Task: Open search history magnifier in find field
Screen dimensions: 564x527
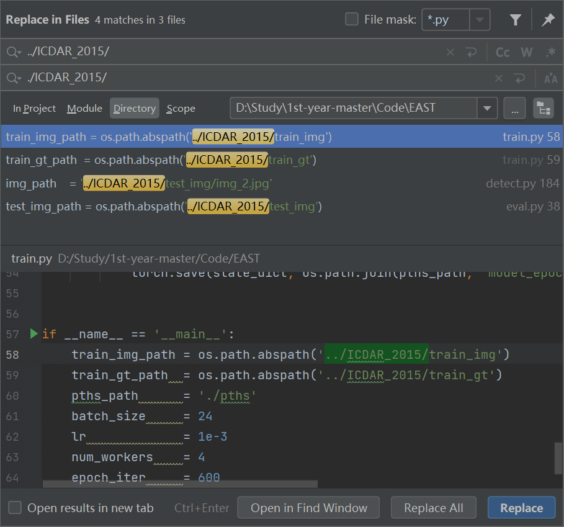Action: 14,52
